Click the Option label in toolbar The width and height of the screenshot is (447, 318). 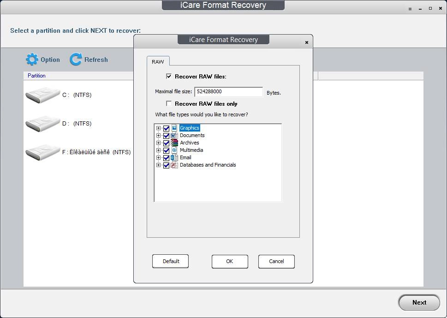tap(50, 60)
